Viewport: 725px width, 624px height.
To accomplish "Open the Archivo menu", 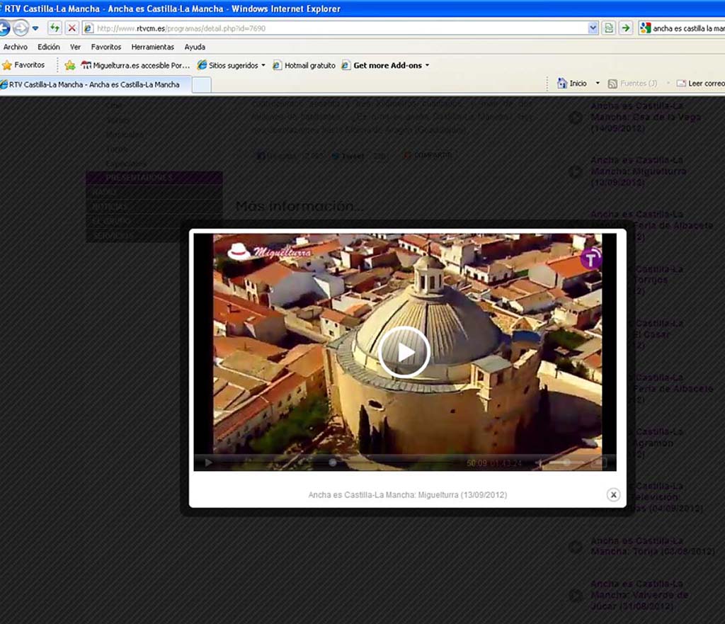I will (16, 47).
